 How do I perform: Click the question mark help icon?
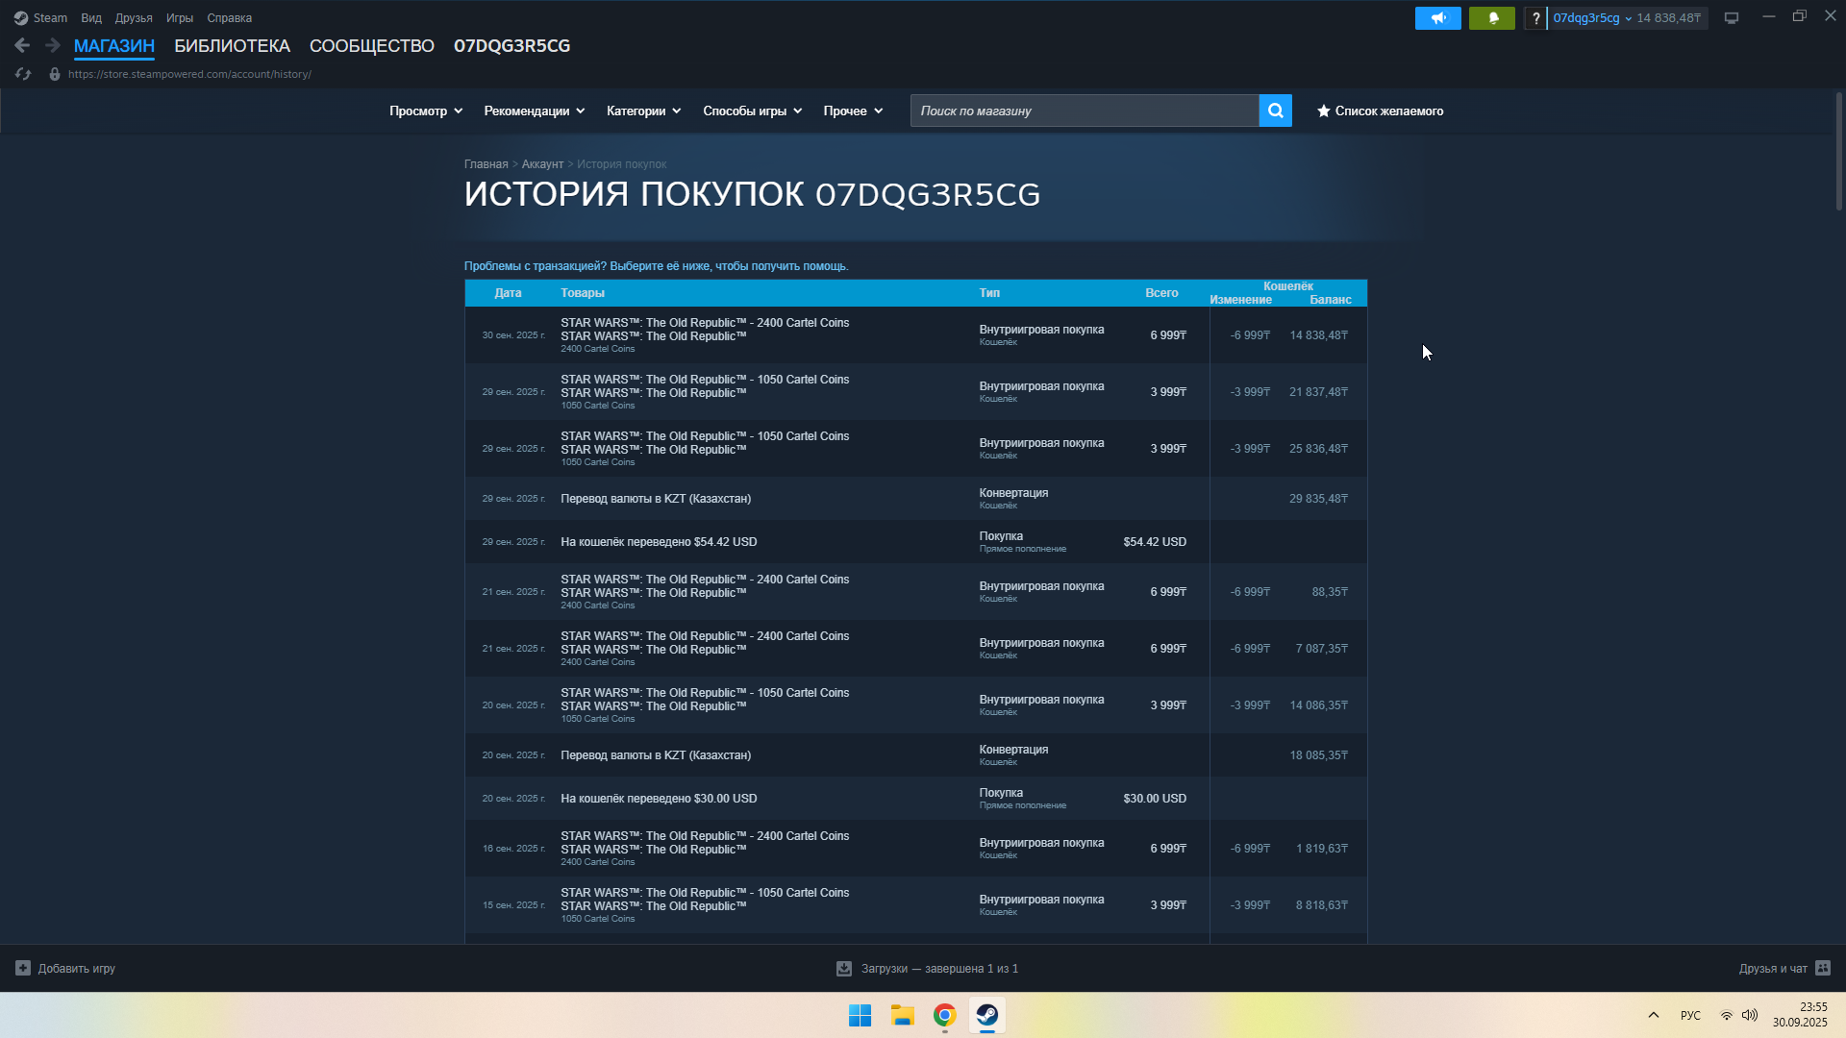pyautogui.click(x=1535, y=18)
